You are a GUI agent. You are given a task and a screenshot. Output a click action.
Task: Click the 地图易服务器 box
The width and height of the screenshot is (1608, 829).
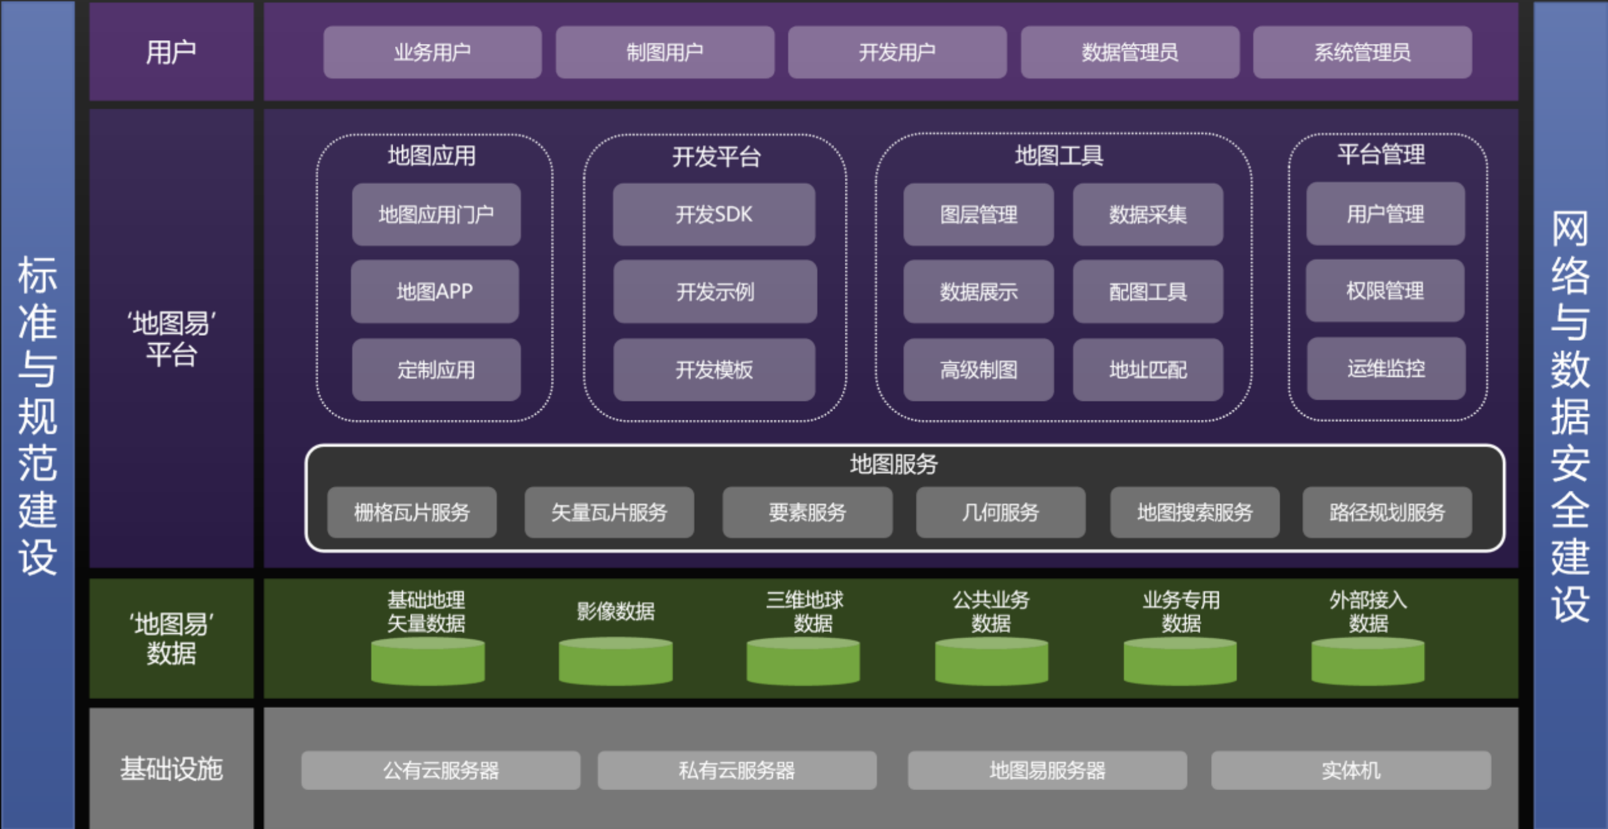(x=1047, y=770)
